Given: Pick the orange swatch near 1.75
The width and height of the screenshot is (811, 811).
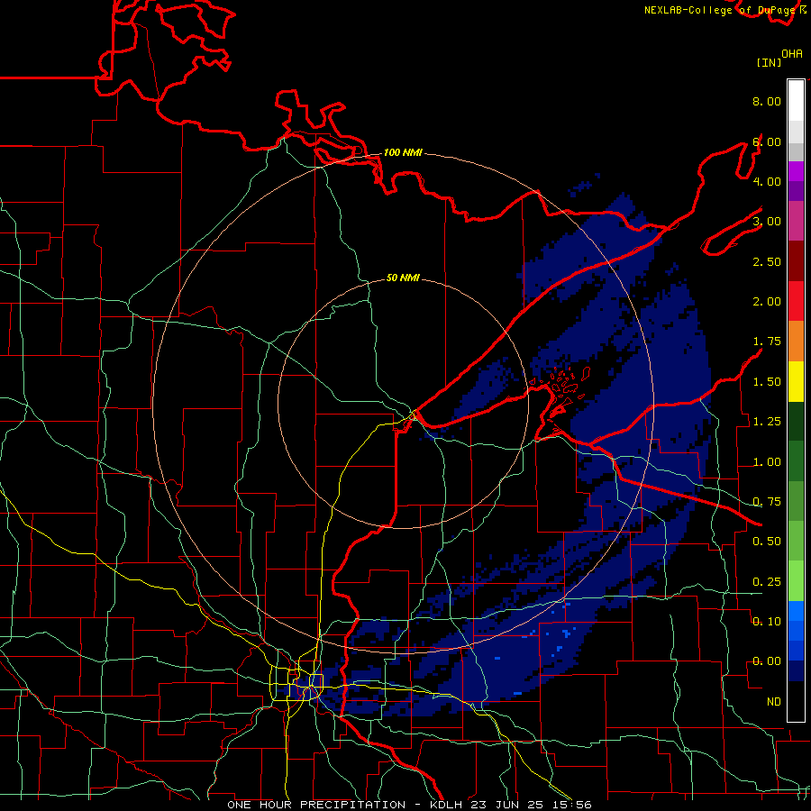Looking at the screenshot, I should 796,342.
